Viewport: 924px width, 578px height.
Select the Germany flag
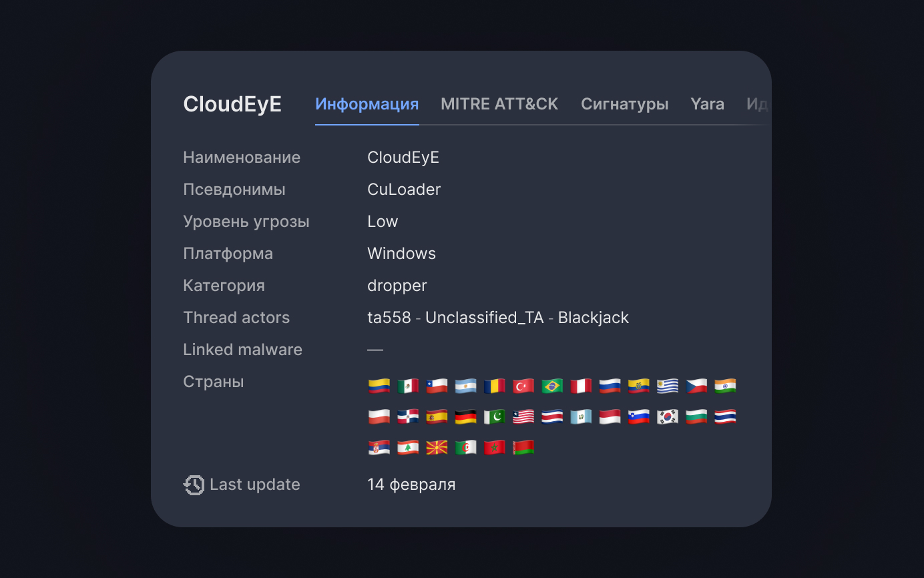pos(465,416)
